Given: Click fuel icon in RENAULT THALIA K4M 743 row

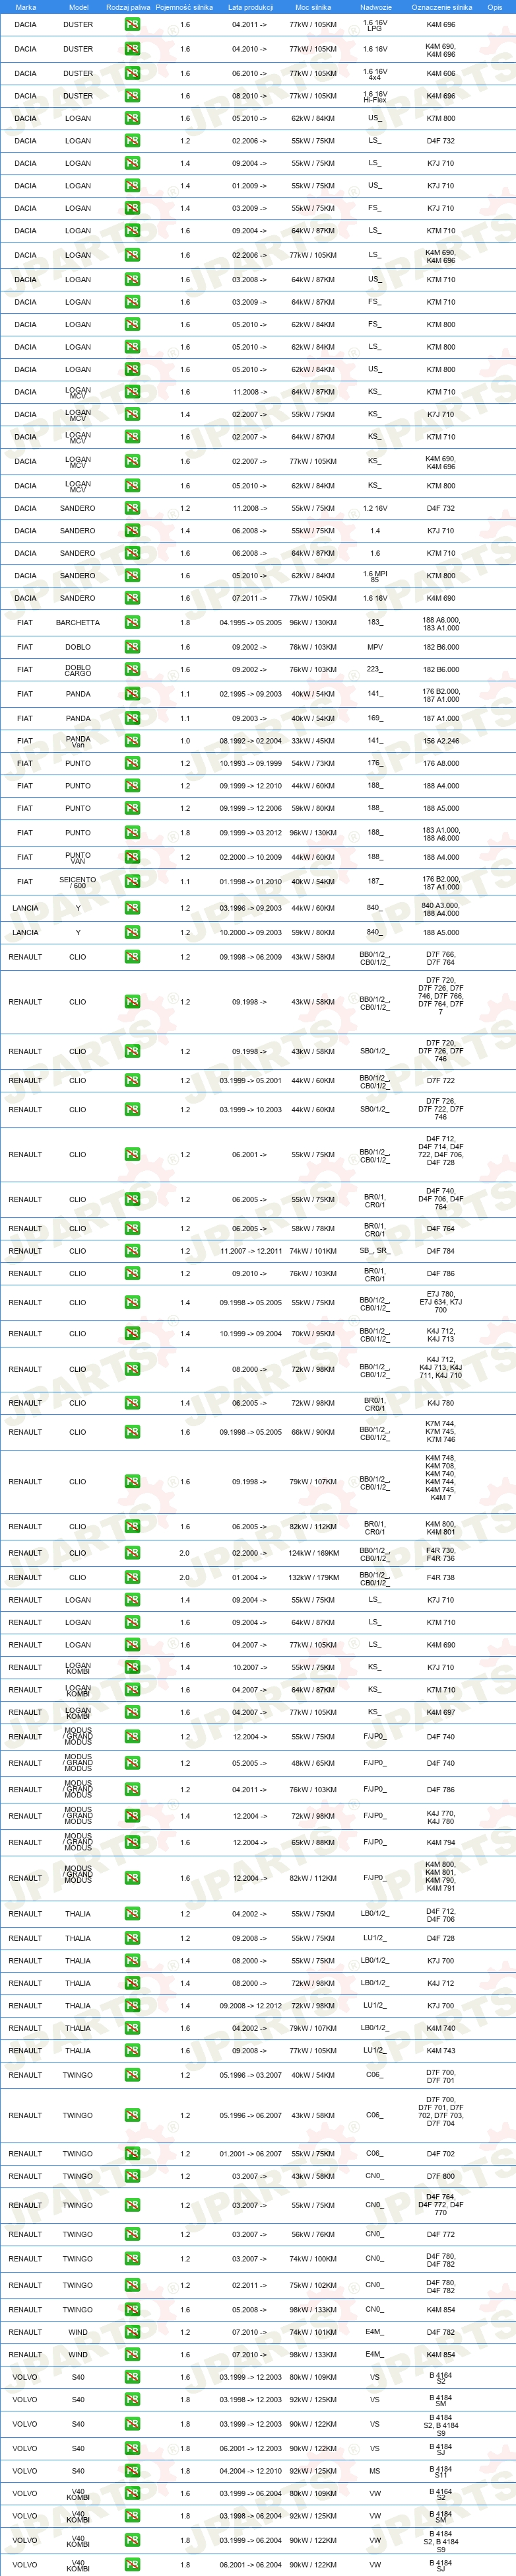Looking at the screenshot, I should coord(132,2050).
